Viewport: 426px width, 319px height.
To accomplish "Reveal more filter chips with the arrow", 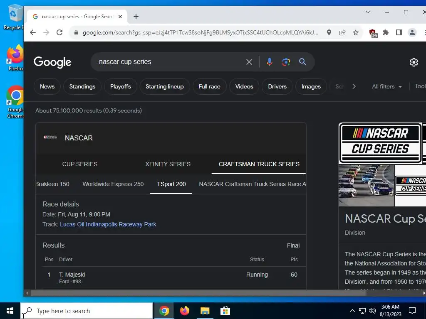I will (354, 86).
